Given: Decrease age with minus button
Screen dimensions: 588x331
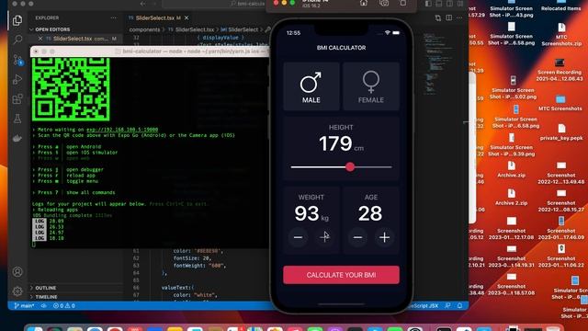Looking at the screenshot, I should pos(357,237).
